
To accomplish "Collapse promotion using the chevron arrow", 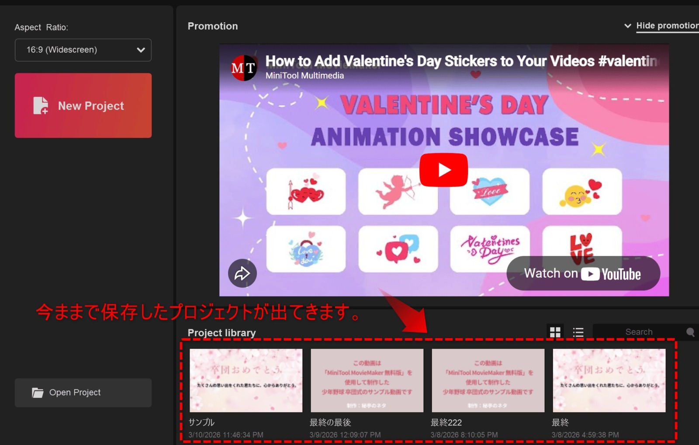I will point(627,26).
